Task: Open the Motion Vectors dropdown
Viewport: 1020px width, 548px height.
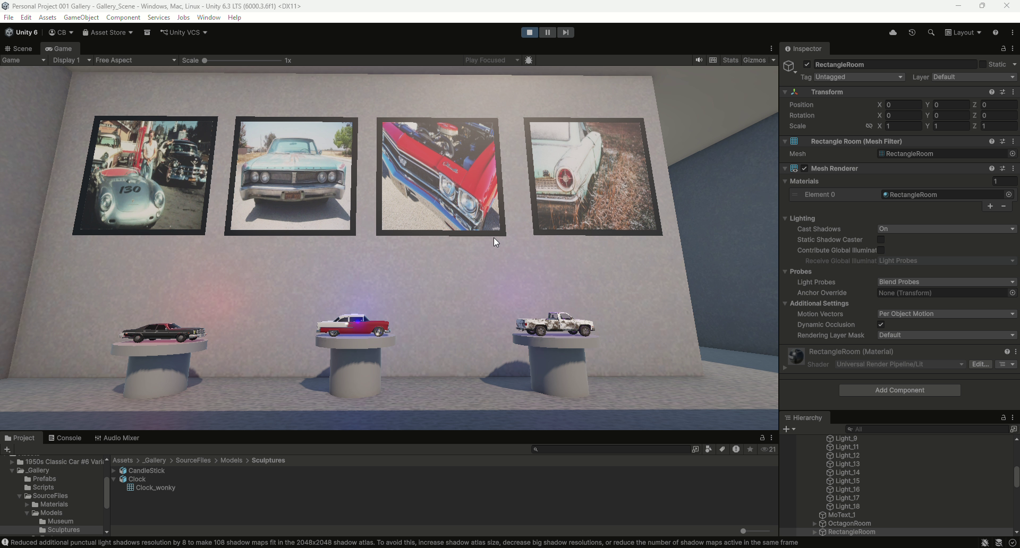Action: coord(947,314)
